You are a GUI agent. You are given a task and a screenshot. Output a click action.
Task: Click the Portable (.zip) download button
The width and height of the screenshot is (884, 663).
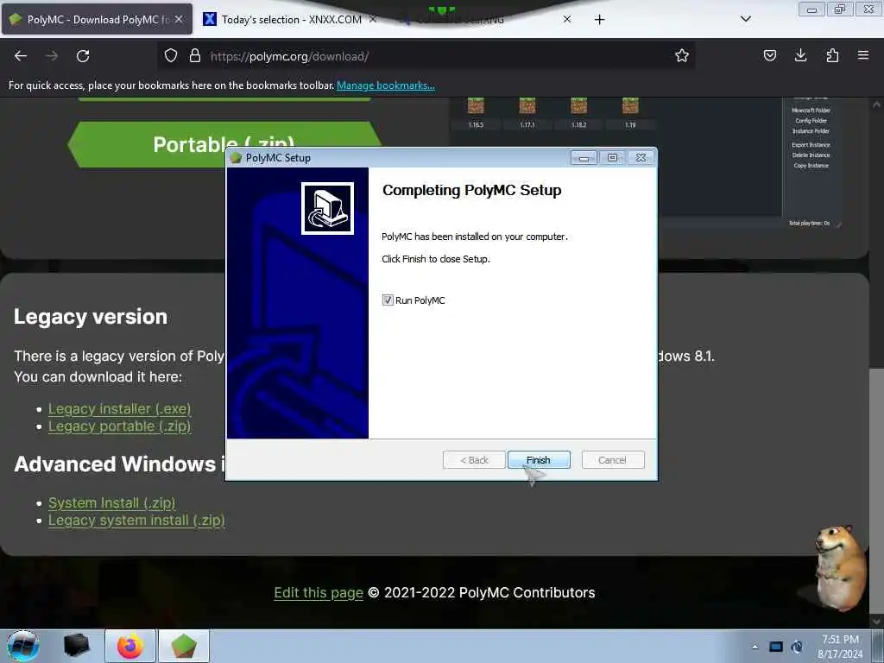pyautogui.click(x=224, y=144)
